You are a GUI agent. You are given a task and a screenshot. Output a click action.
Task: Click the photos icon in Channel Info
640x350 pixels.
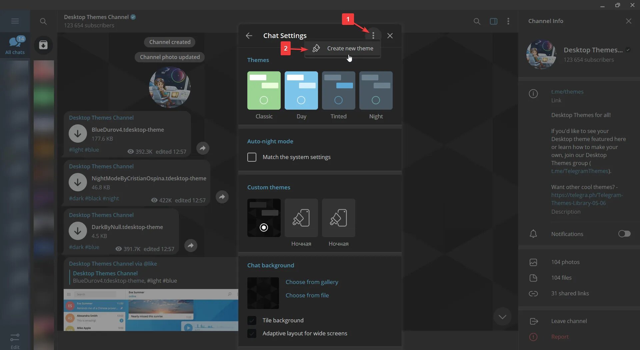click(x=533, y=262)
